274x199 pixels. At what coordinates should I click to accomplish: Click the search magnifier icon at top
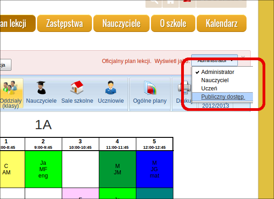153,3
